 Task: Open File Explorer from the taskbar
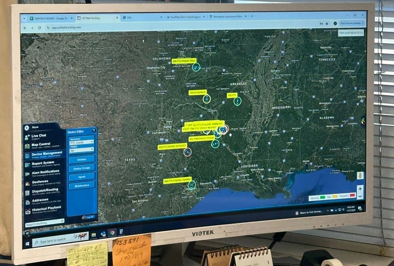(94, 235)
